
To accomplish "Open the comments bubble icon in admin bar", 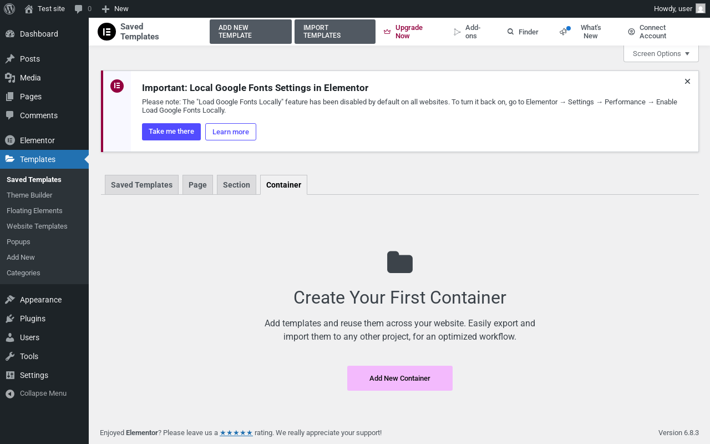I will coord(79,9).
